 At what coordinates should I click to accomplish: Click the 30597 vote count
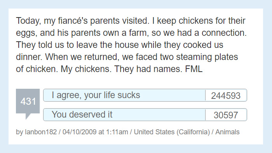(226, 115)
